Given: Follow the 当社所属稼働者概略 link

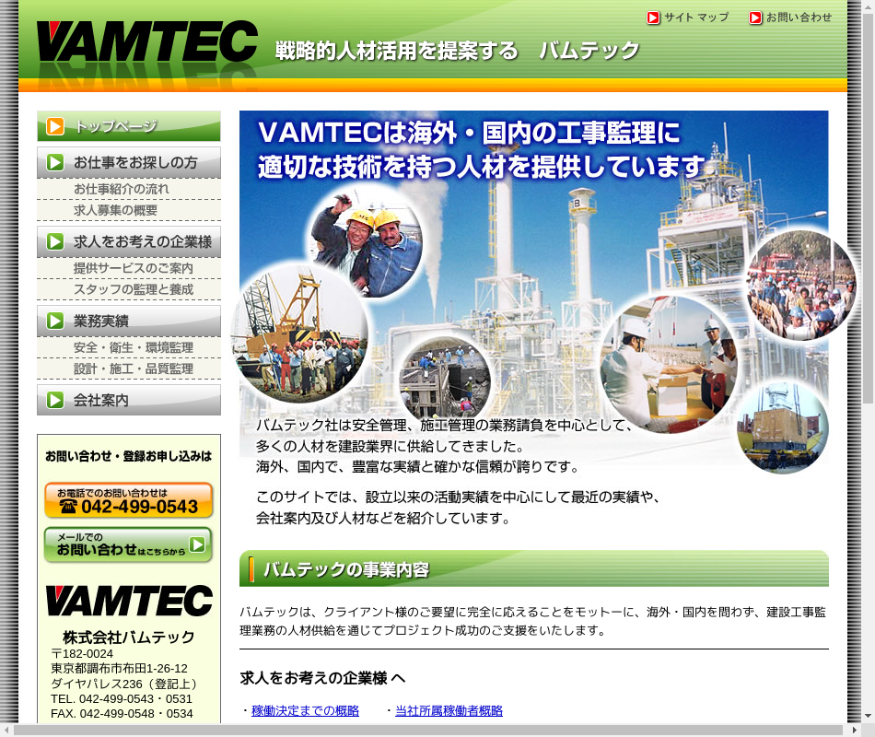Looking at the screenshot, I should (x=449, y=710).
